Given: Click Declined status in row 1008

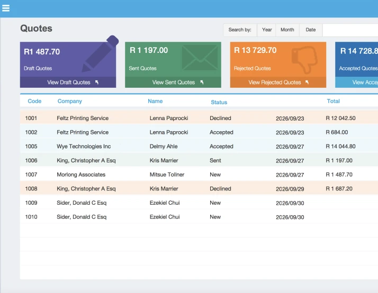Looking at the screenshot, I should point(220,188).
